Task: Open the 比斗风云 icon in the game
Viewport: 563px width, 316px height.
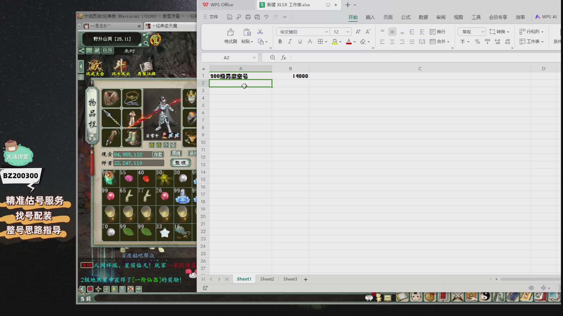Action: [x=121, y=67]
